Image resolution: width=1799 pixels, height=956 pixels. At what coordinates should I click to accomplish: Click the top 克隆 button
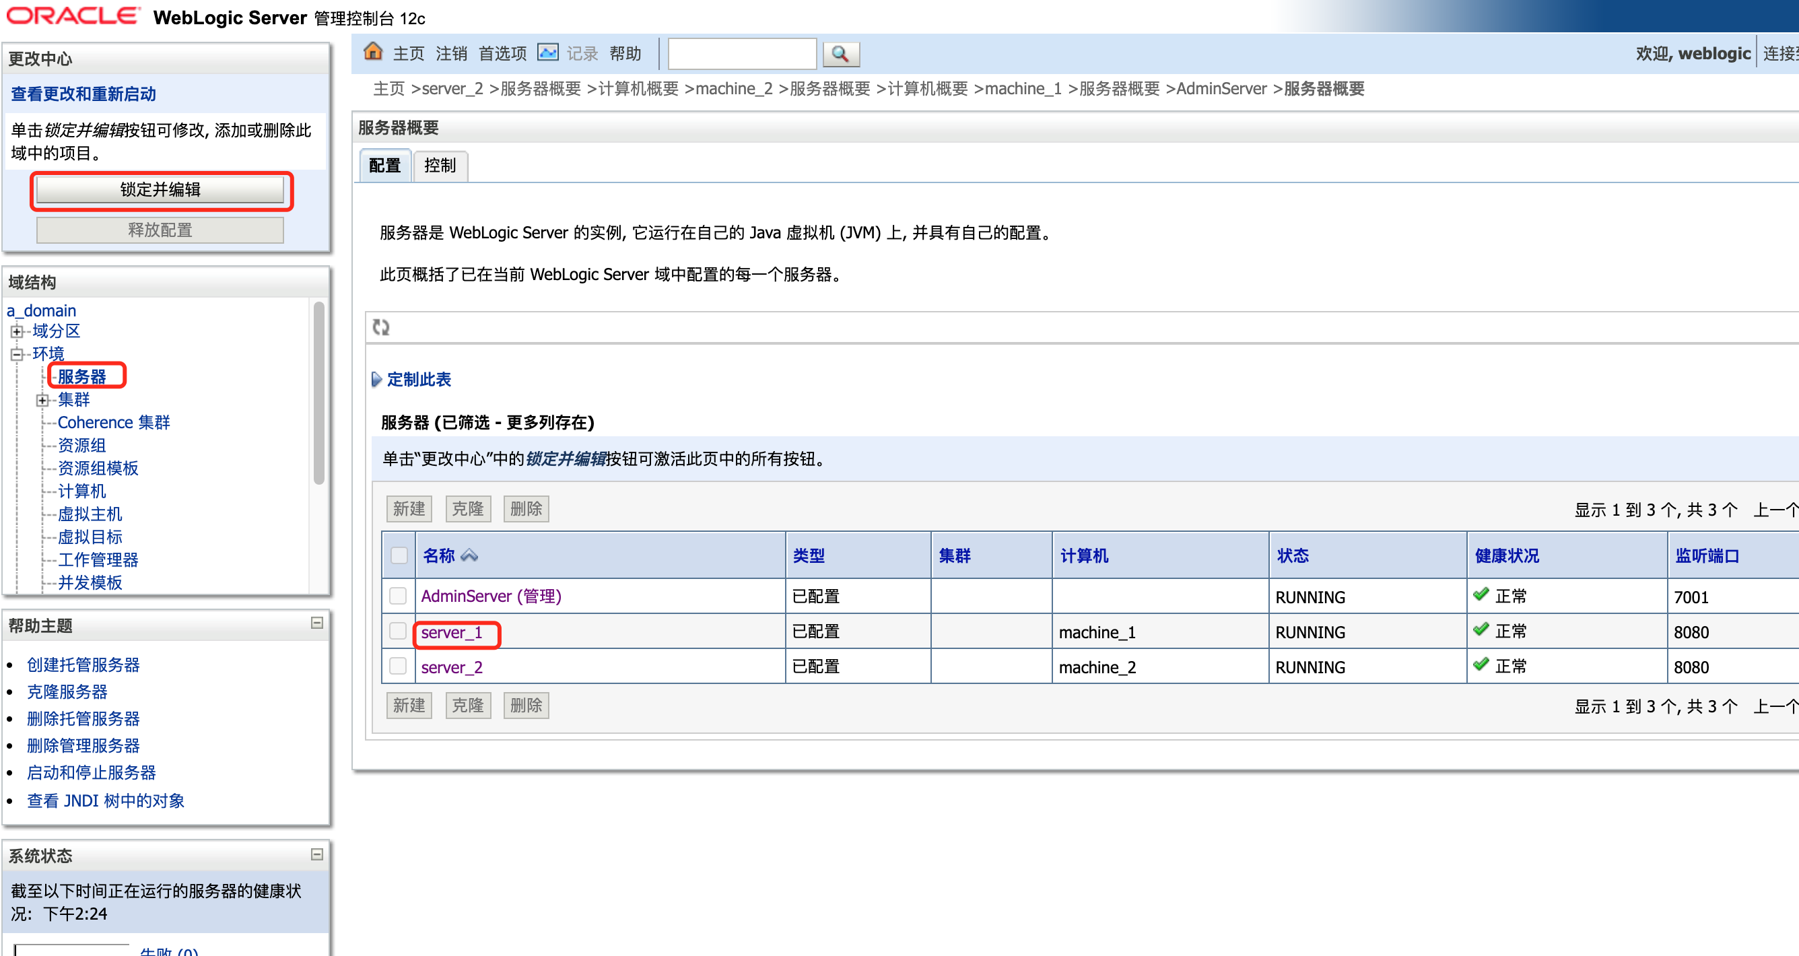coord(468,509)
